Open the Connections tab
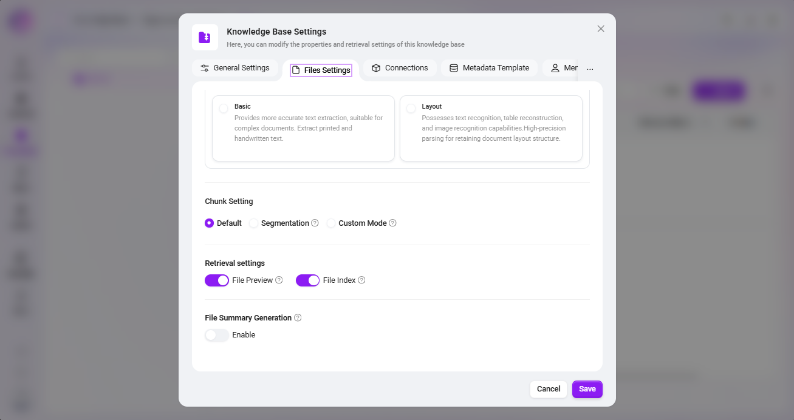This screenshot has height=420, width=794. click(x=400, y=68)
